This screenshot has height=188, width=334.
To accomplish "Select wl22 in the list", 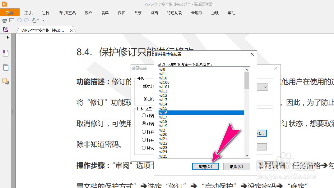I will pyautogui.click(x=201, y=143).
